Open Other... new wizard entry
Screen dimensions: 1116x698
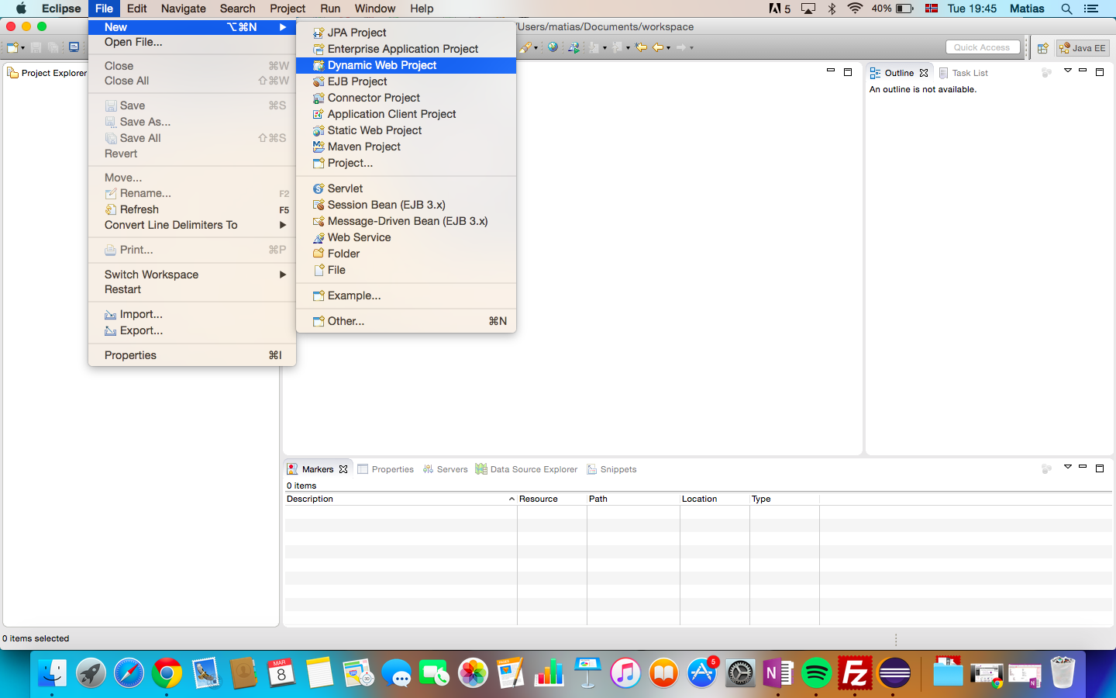(x=406, y=321)
